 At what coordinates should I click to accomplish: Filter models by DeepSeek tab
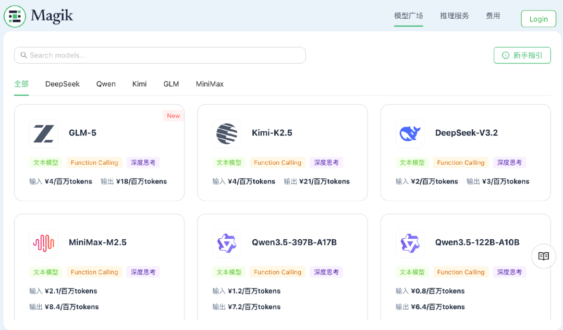pyautogui.click(x=63, y=84)
